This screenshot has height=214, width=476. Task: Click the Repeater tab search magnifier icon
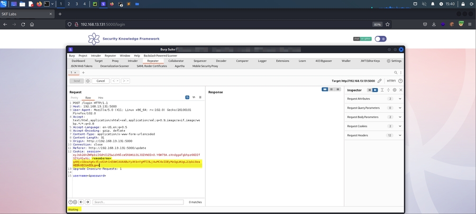coord(396,73)
